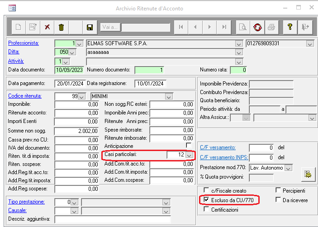Click the Vai a... button

(x=110, y=27)
